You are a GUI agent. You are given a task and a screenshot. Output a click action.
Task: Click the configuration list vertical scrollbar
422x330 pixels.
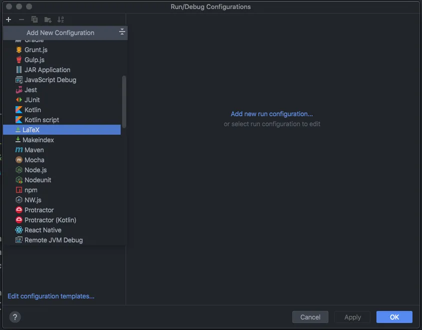pos(124,101)
